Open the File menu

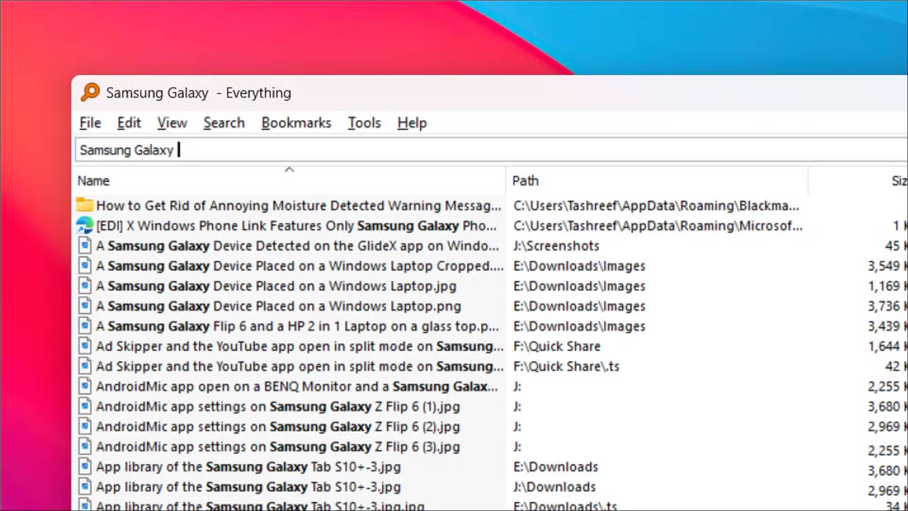click(90, 123)
